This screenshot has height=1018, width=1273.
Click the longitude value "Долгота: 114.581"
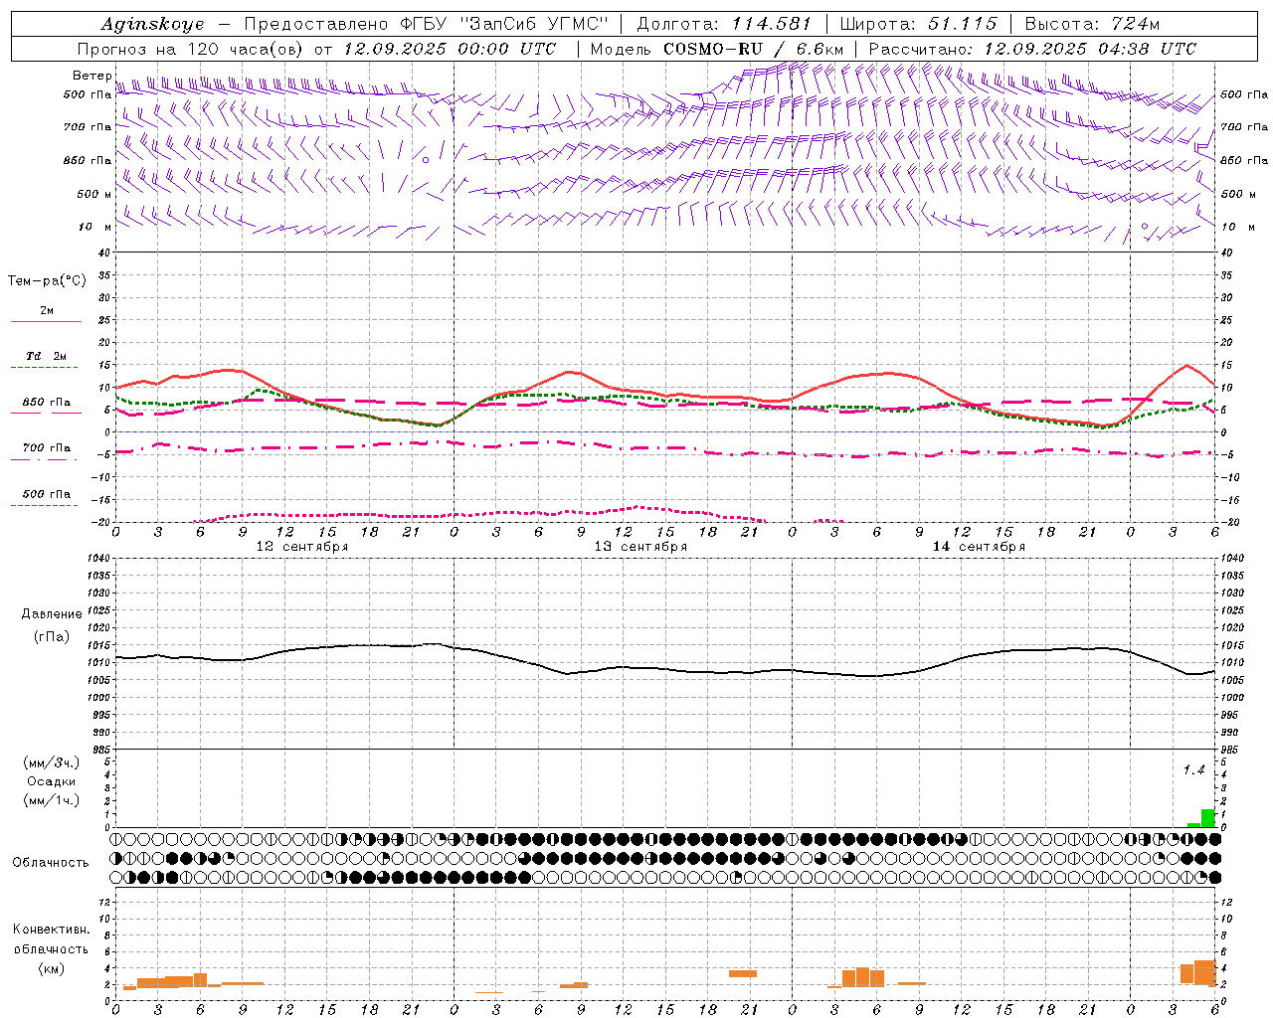click(724, 24)
